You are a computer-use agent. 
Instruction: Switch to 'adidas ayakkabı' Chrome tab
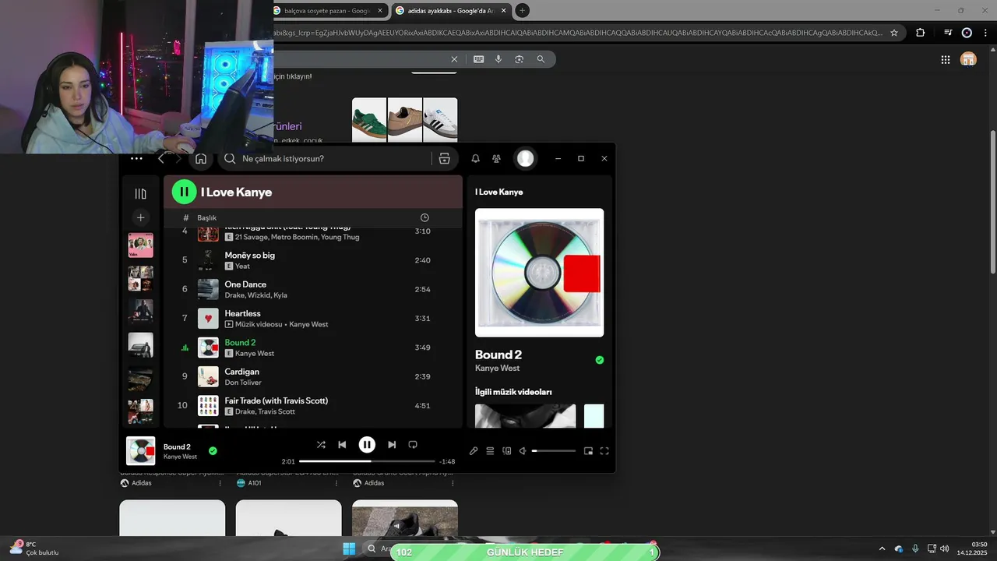(x=449, y=10)
